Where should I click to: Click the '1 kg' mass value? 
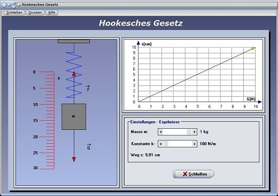[x=204, y=132]
